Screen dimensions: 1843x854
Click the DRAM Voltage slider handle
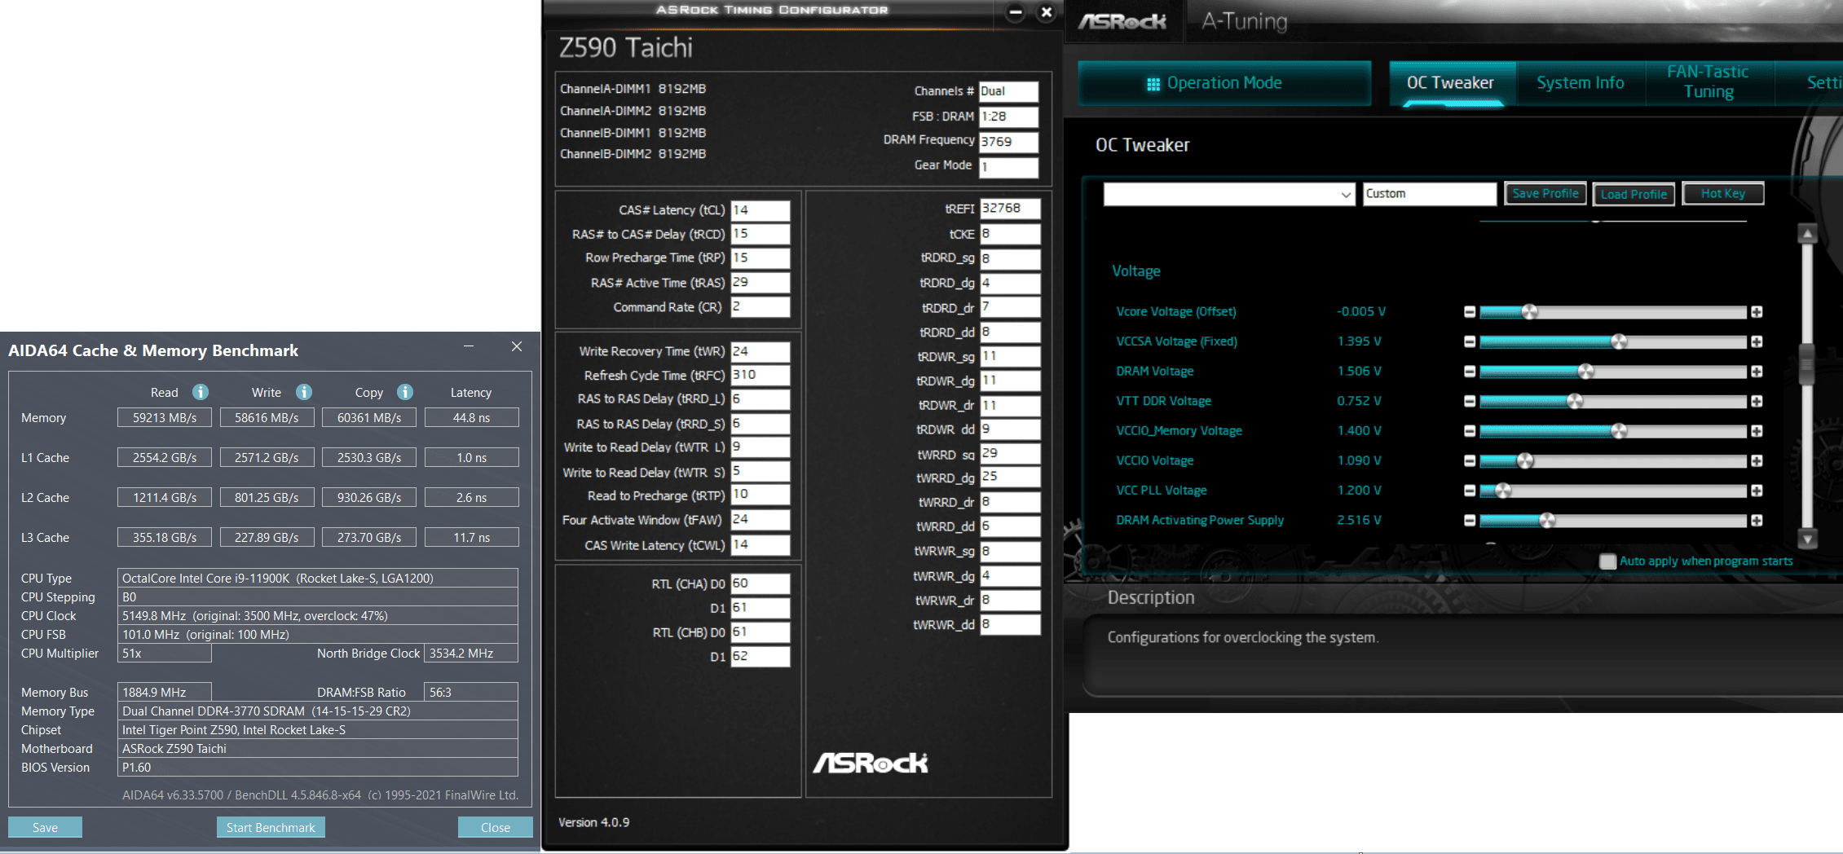tap(1586, 372)
